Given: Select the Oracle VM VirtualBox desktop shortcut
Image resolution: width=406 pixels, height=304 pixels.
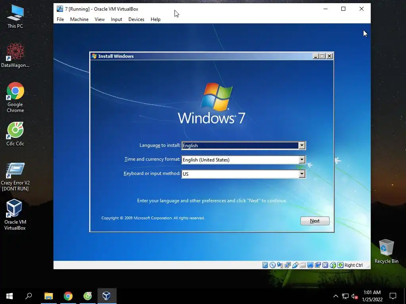Looking at the screenshot, I should pos(15,214).
